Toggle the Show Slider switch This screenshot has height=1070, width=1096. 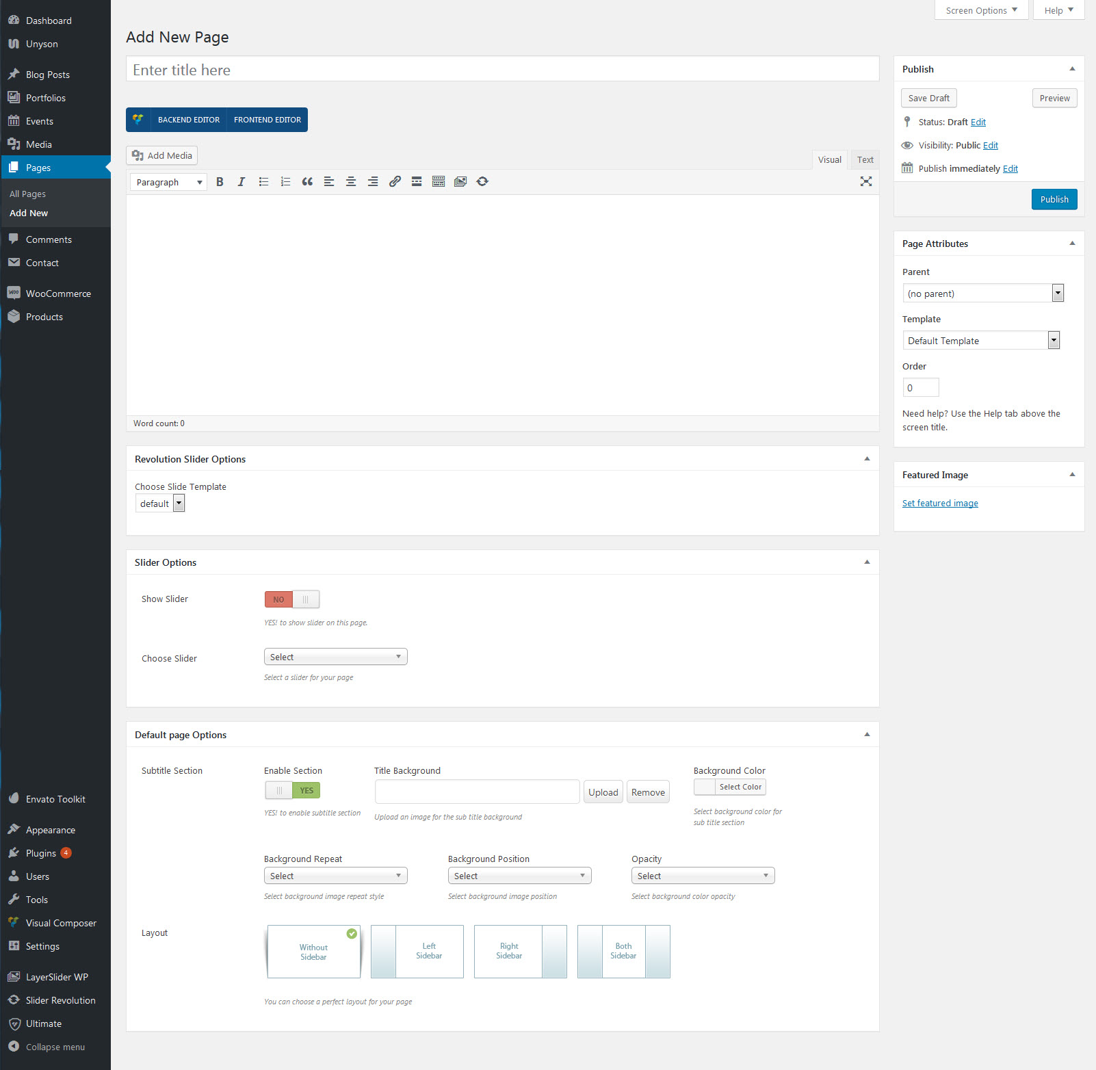click(x=292, y=599)
